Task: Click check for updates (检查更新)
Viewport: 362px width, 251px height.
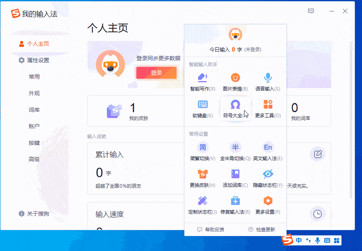Action: [x=261, y=229]
